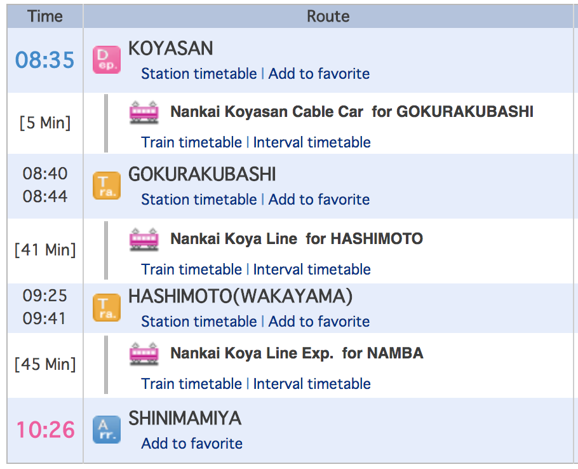Open Station timetable for KOYASAN
The height and width of the screenshot is (469, 578).
199,74
